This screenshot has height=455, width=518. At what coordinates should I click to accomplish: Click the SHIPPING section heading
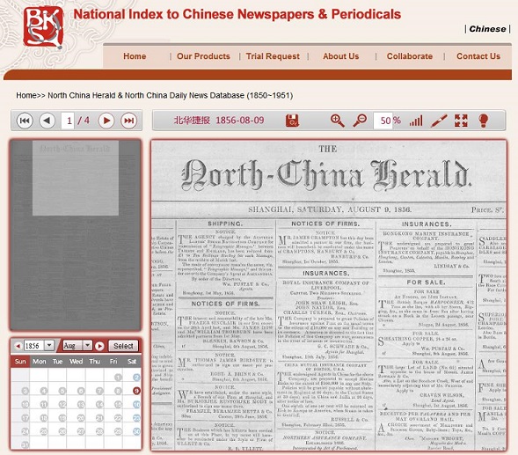(x=225, y=224)
